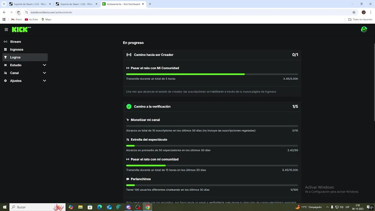Click the Canal people icon
This screenshot has width=375, height=211.
coord(5,73)
